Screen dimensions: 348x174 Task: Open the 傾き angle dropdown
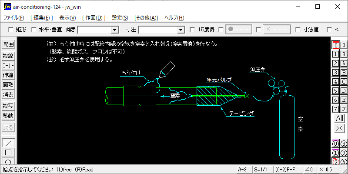[115, 30]
